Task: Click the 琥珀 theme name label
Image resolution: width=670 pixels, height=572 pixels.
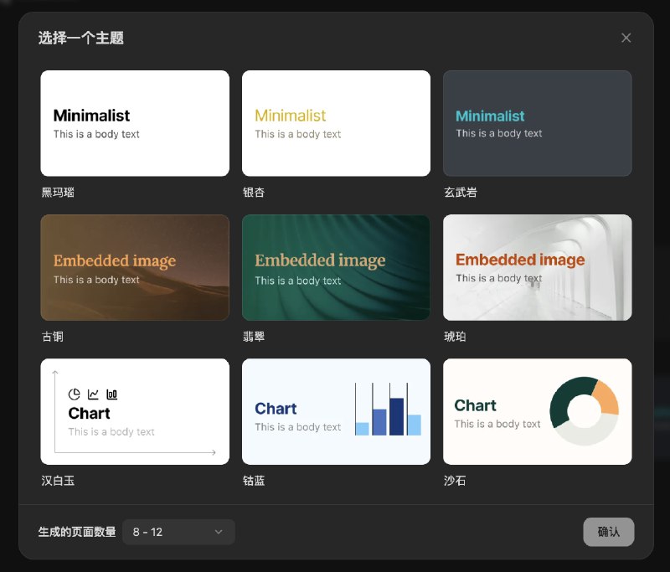Action: [x=455, y=337]
